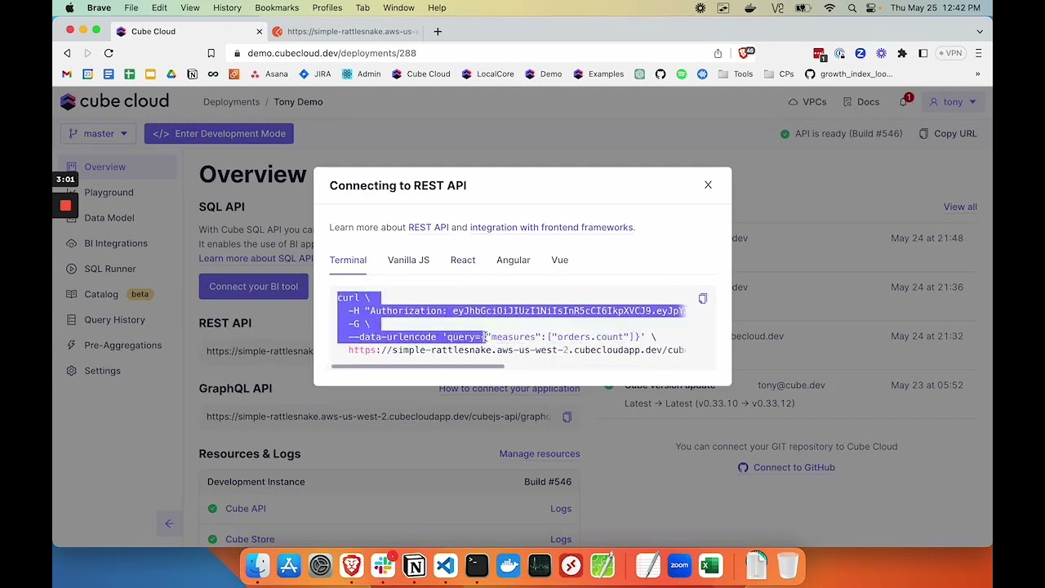The height and width of the screenshot is (588, 1045).
Task: Click Enter Development Mode button
Action: [x=219, y=134]
